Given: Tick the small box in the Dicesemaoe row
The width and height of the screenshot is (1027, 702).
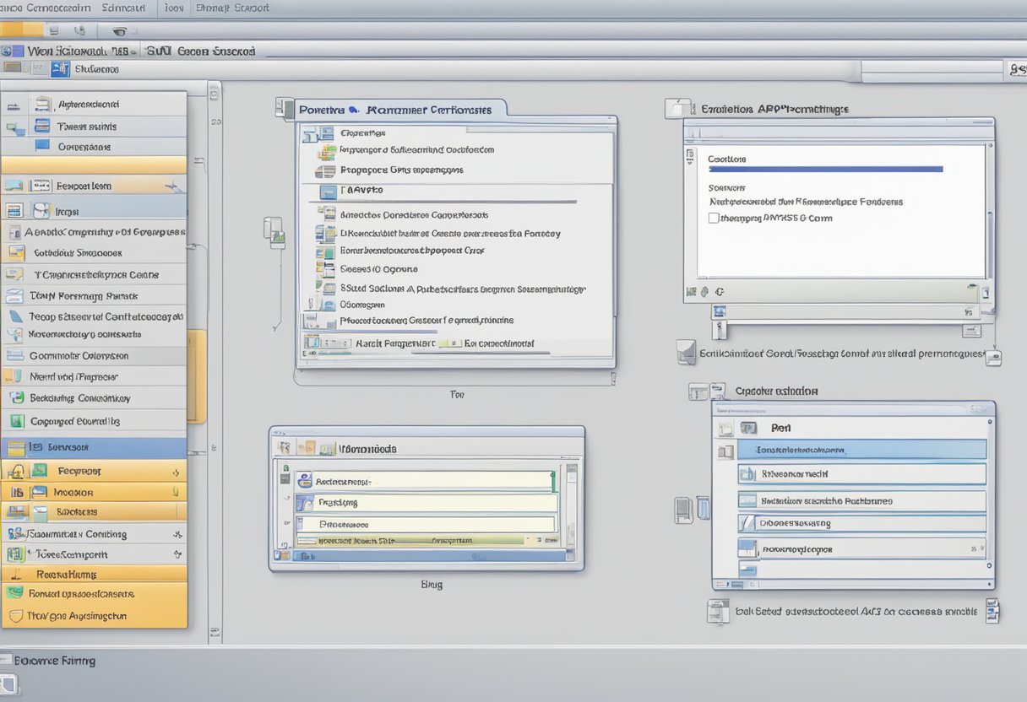Looking at the screenshot, I should point(745,523).
